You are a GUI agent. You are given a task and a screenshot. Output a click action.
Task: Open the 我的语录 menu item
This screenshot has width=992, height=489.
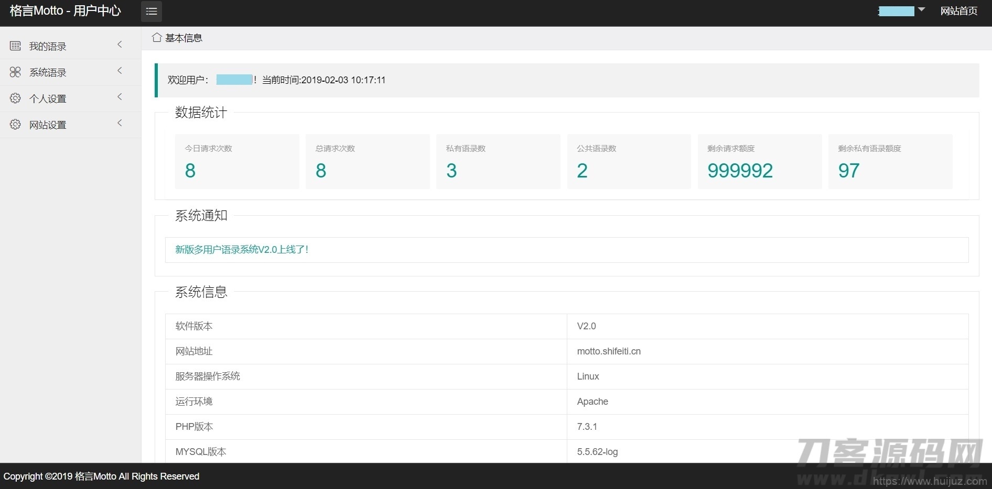point(70,46)
